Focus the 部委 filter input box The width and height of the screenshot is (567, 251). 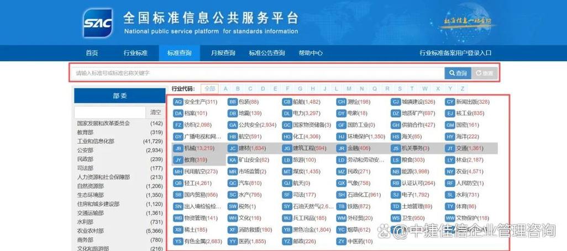click(110, 113)
